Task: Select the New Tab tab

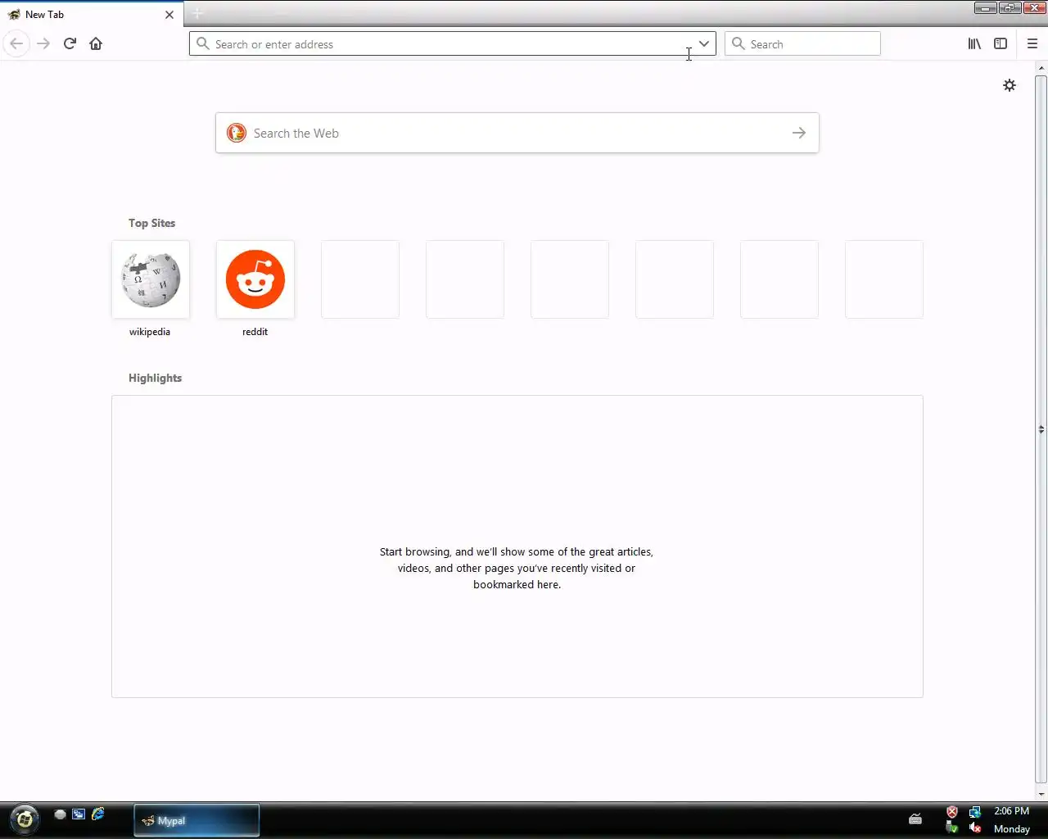Action: coord(92,15)
